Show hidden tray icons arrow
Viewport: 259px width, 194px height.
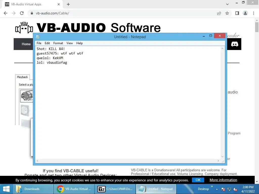pyautogui.click(x=217, y=189)
